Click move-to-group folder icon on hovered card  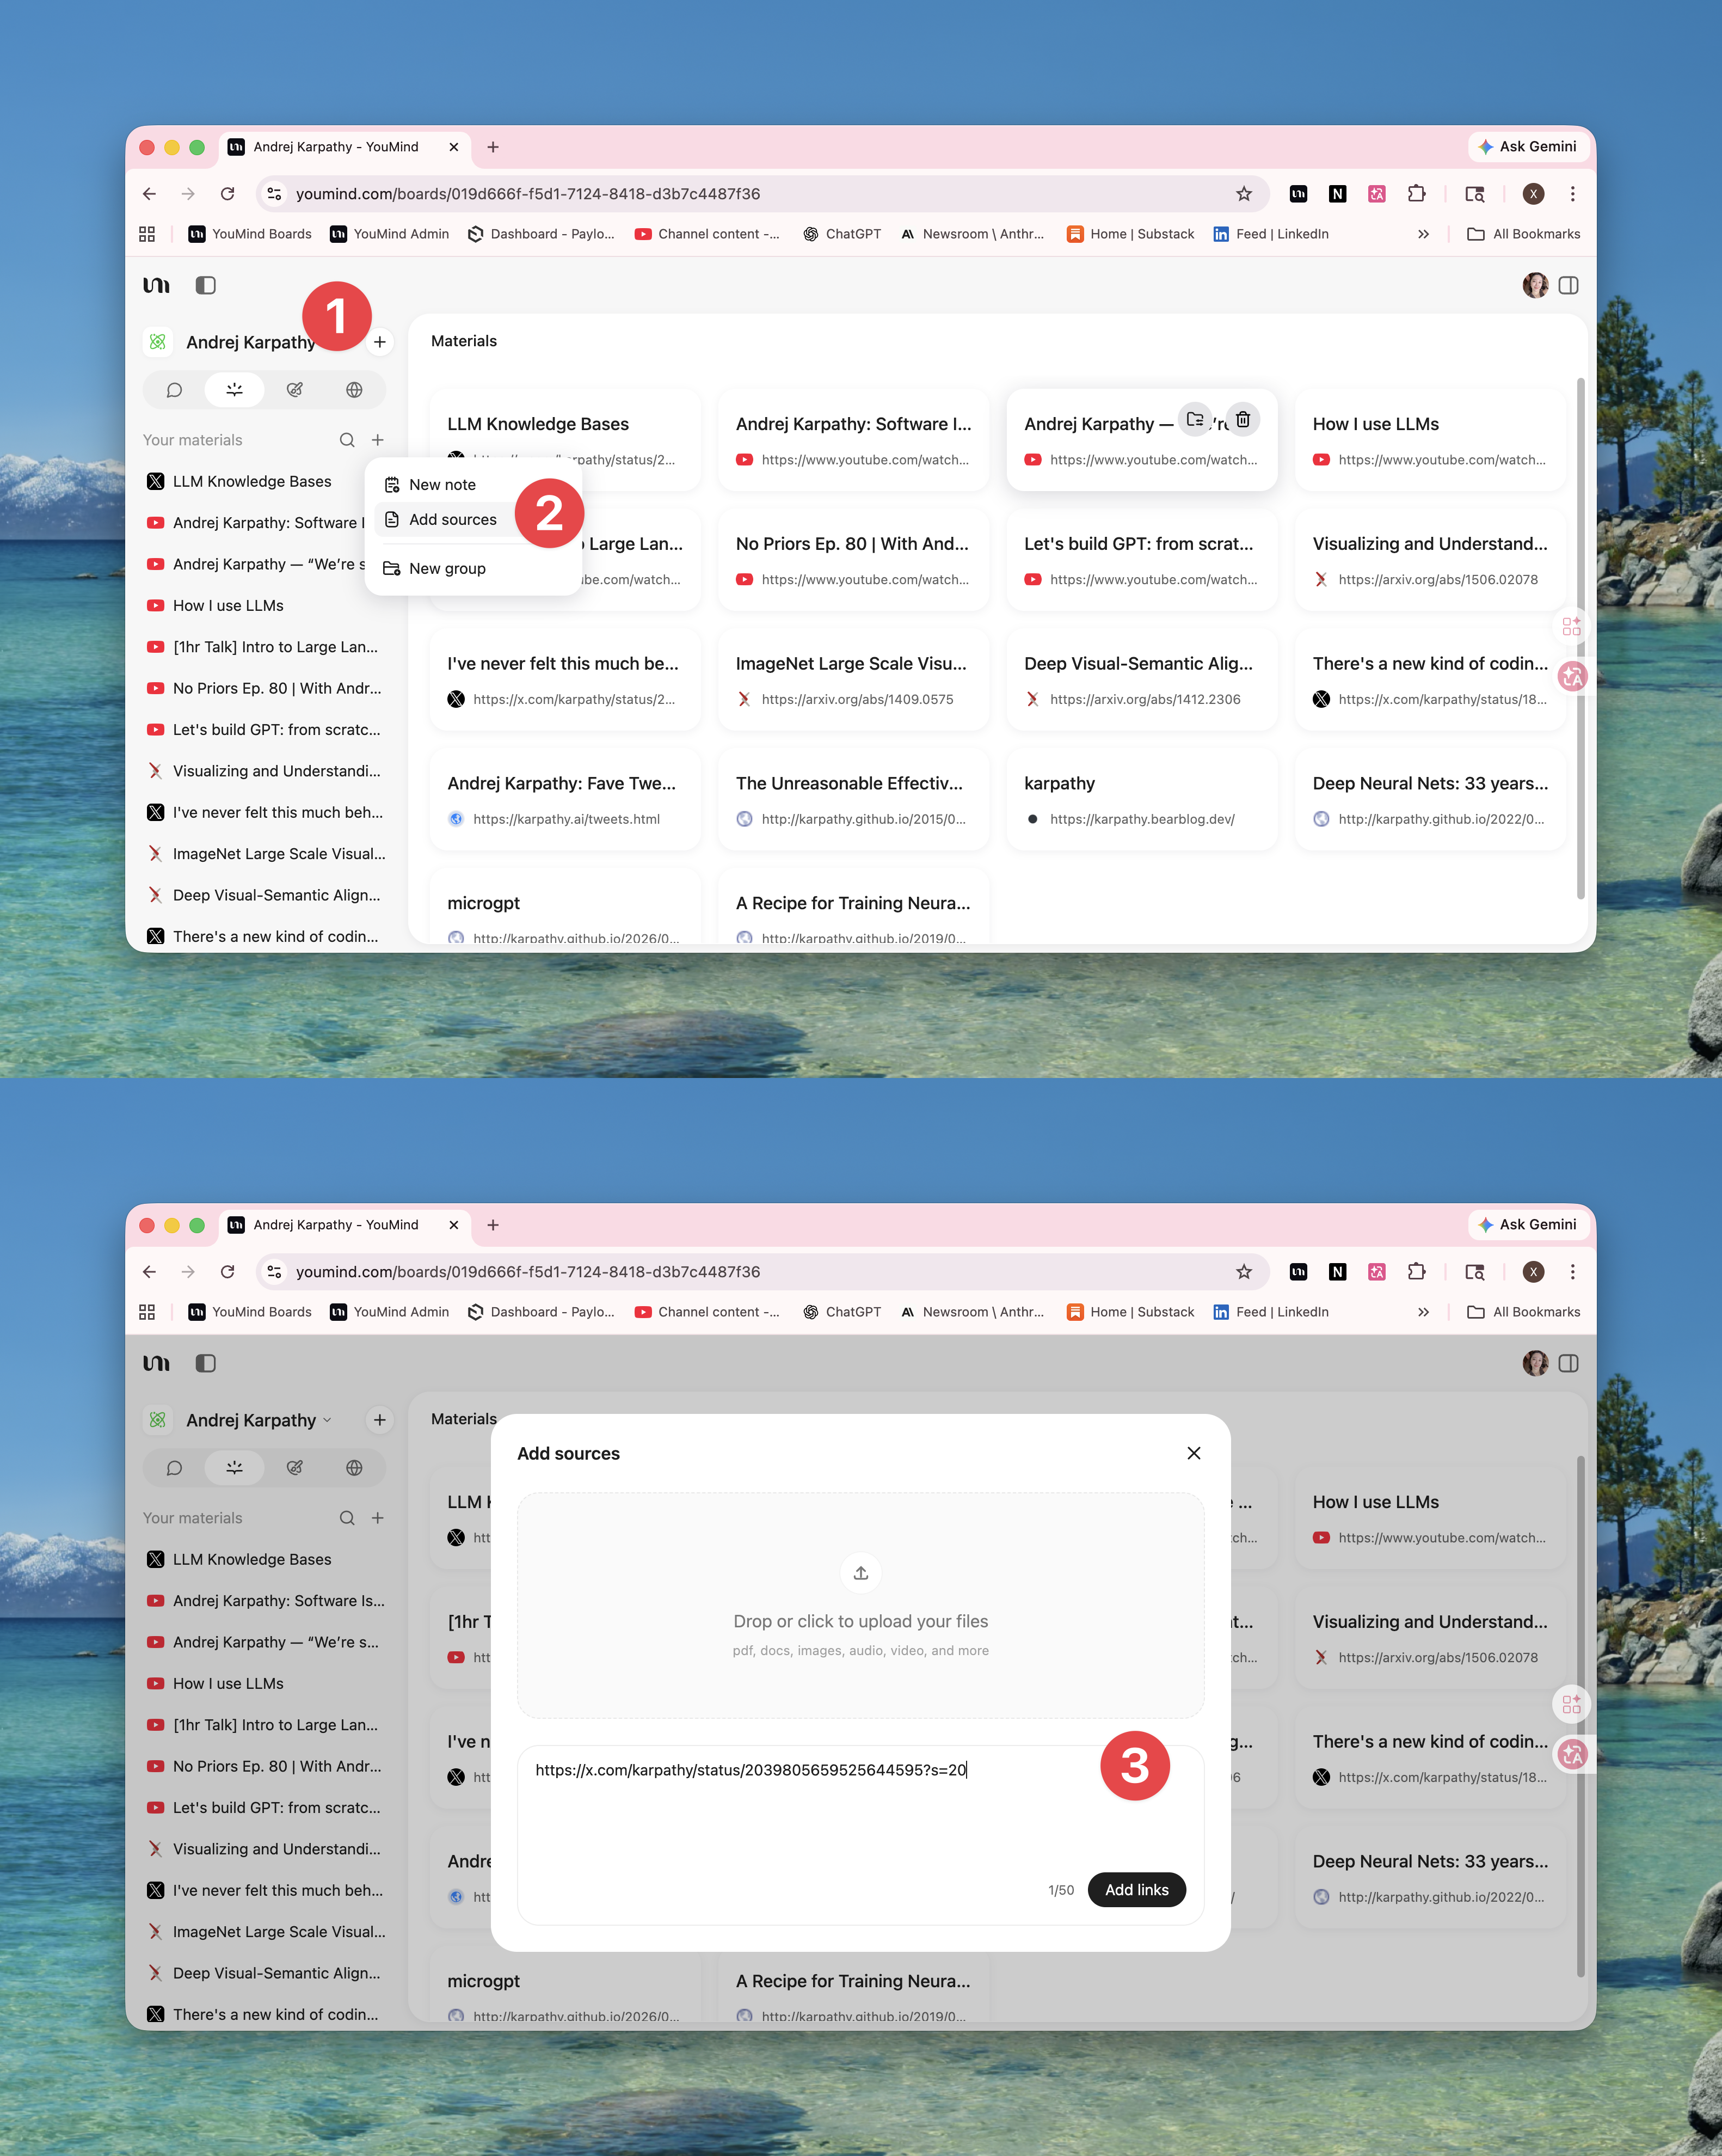click(1194, 420)
